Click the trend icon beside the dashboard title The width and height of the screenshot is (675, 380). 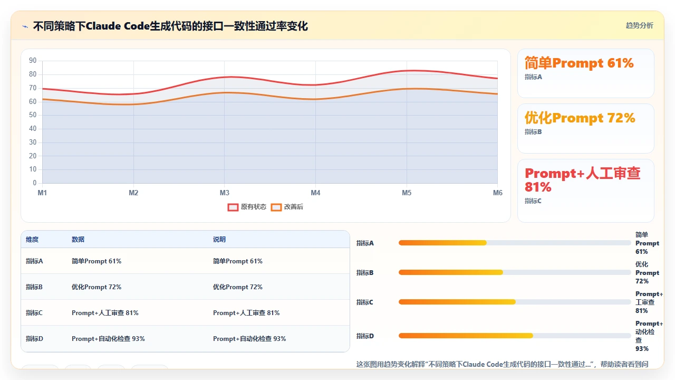25,26
